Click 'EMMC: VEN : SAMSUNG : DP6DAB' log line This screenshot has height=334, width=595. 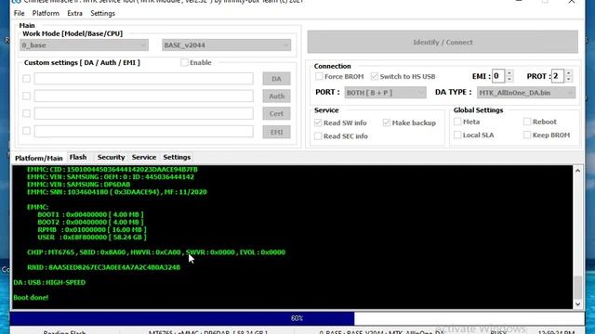coord(78,185)
